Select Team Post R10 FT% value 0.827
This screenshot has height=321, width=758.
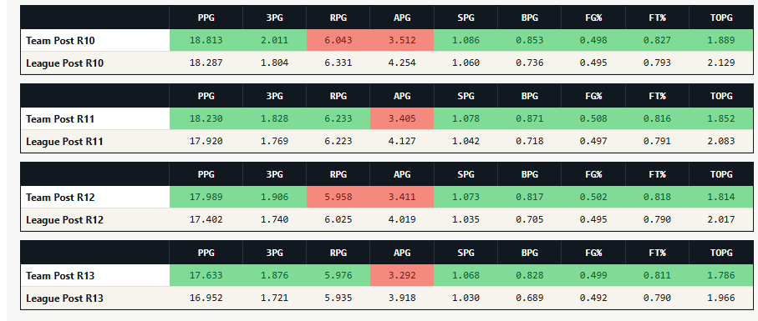[x=657, y=41]
